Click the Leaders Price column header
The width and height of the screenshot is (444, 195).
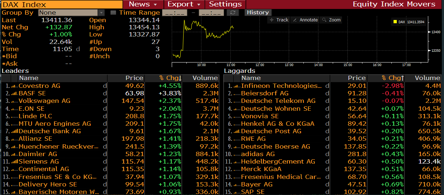click(x=126, y=78)
